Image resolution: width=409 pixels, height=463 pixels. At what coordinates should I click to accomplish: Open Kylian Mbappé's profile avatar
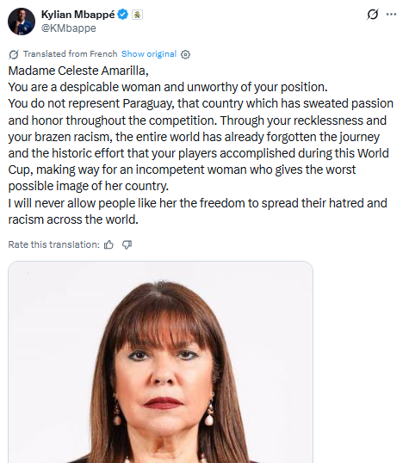(22, 22)
